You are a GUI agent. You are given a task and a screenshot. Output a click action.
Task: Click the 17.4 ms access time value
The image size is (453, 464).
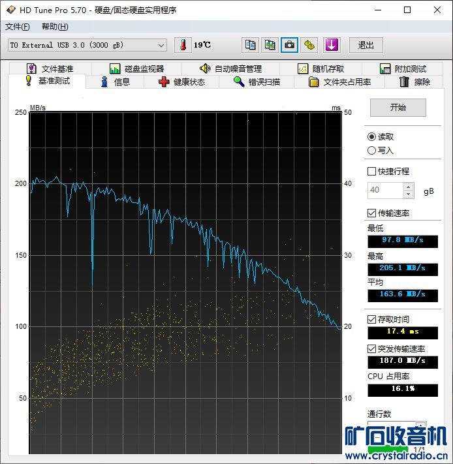[403, 333]
